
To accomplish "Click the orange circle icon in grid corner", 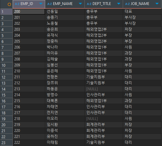I will point(9,4).
